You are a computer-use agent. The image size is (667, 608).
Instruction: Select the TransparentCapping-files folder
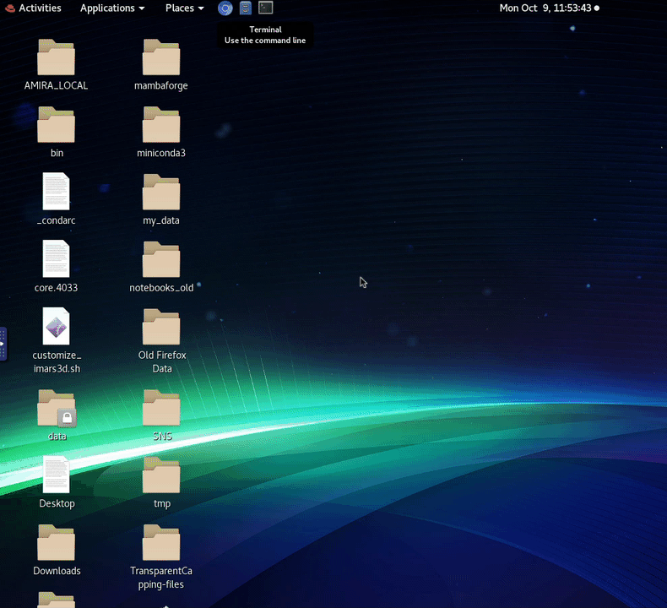point(161,543)
